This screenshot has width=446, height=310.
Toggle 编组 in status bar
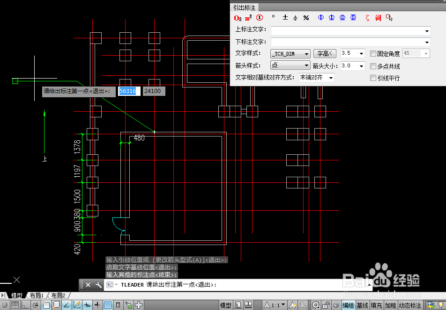(x=348, y=305)
